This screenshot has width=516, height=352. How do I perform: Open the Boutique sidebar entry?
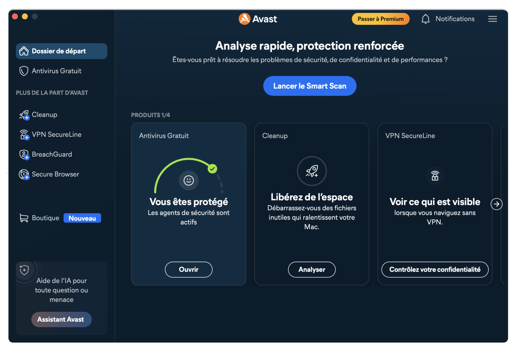(x=62, y=218)
